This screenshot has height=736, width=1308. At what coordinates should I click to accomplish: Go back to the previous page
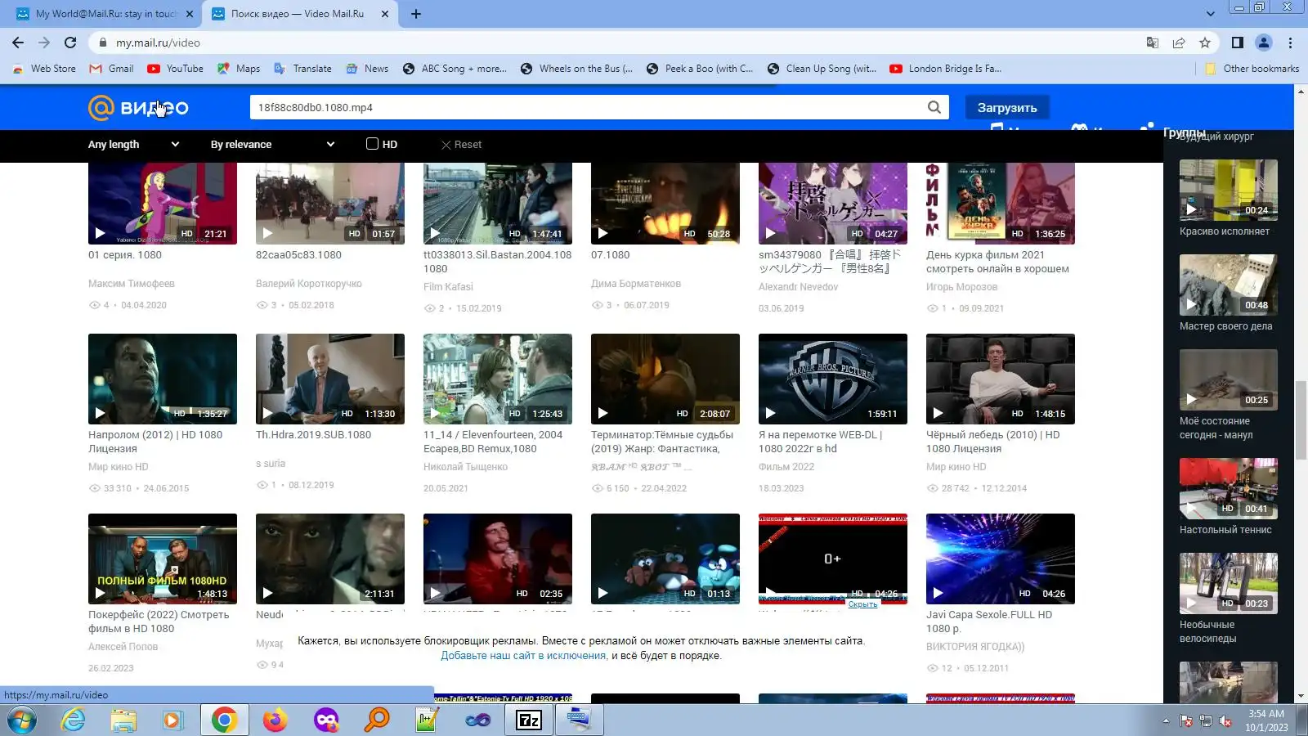(18, 43)
